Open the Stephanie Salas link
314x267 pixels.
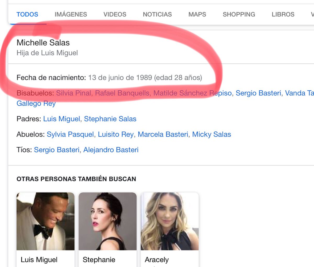(110, 119)
